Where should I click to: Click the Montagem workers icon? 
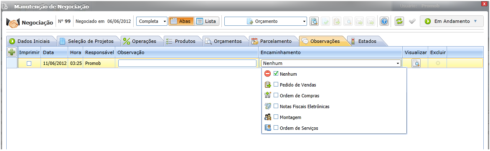click(267, 117)
